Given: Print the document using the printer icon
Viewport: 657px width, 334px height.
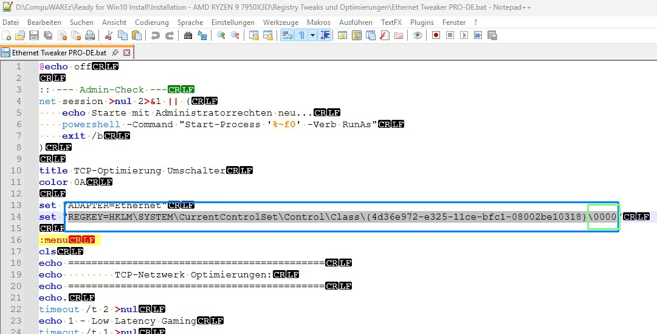Looking at the screenshot, I should [x=90, y=35].
